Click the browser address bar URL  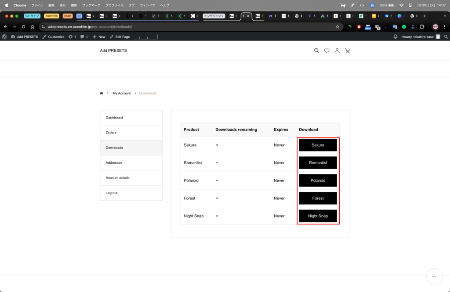[90, 27]
